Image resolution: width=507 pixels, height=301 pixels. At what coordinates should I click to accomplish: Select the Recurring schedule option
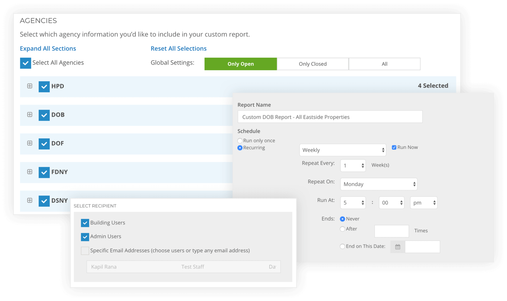(240, 148)
